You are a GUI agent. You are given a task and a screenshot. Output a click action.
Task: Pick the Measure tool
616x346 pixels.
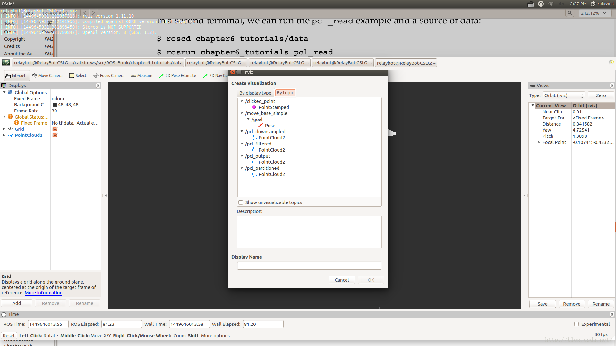point(141,76)
